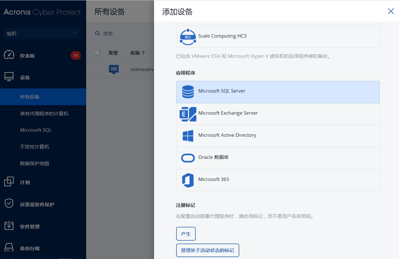Click the software management download icon
This screenshot has width=399, height=259.
[x=9, y=226]
